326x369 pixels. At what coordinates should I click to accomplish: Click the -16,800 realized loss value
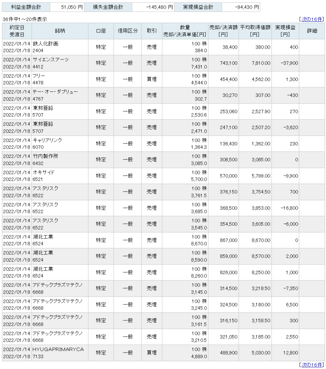(x=289, y=208)
